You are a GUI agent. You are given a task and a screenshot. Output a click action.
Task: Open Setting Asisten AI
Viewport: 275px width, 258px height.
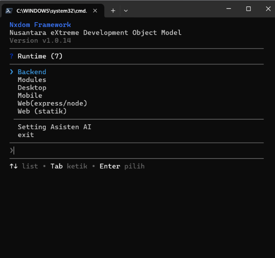(54, 127)
